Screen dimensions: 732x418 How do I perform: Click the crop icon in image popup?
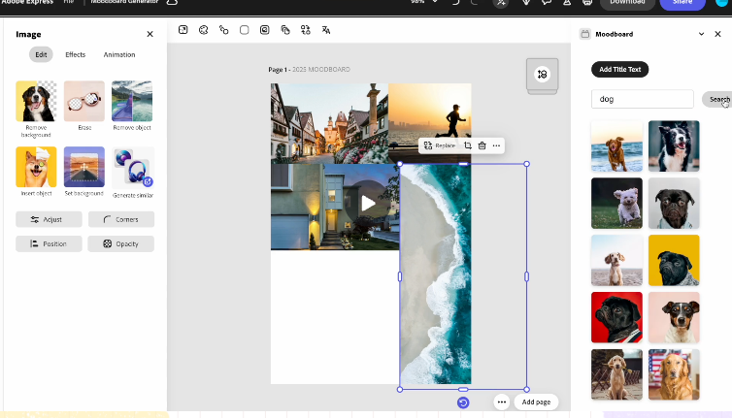tap(468, 145)
